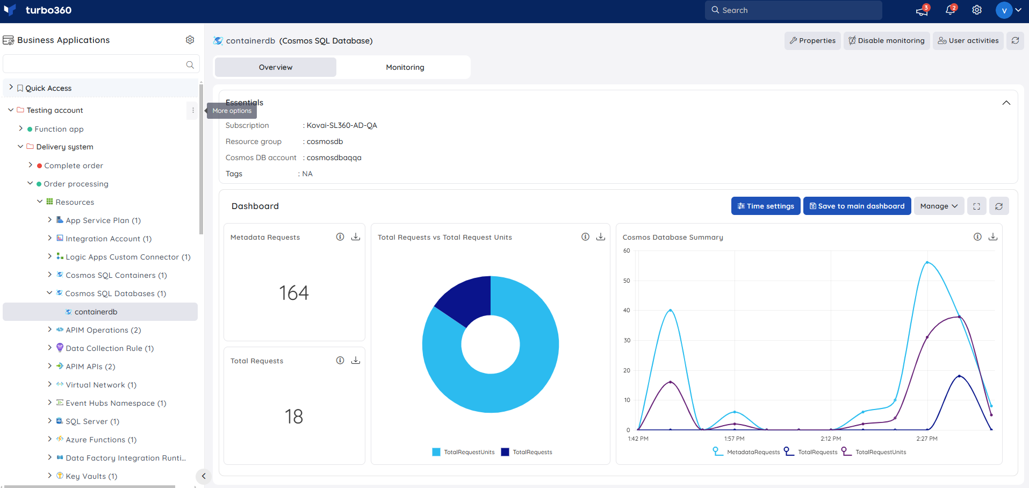Collapse the Order processing node
The height and width of the screenshot is (488, 1029).
click(30, 183)
